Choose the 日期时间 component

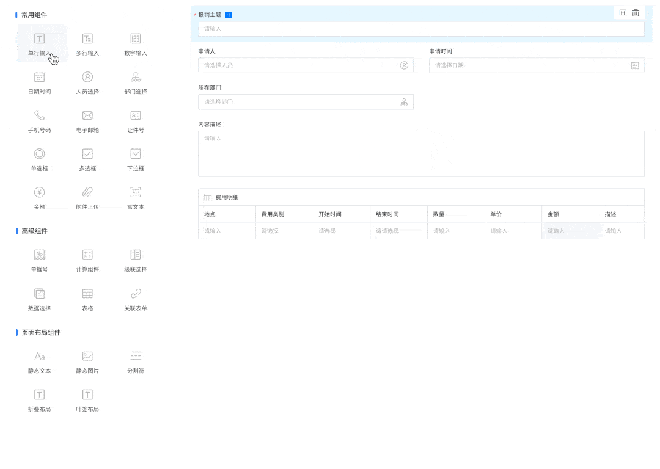(x=40, y=82)
